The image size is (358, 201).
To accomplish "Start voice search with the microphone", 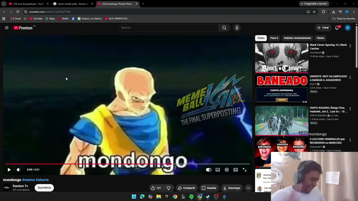I will [x=237, y=28].
